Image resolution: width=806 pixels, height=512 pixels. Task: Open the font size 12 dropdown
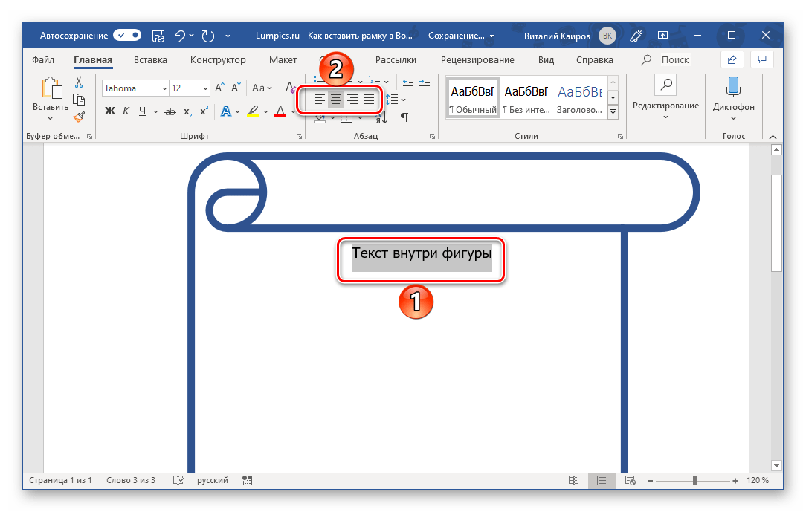click(205, 88)
